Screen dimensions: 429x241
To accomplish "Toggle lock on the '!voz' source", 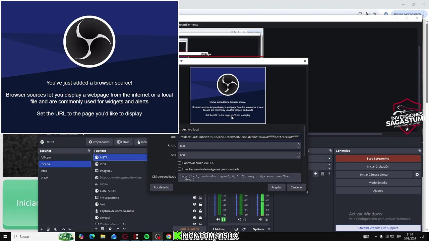I will (x=200, y=204).
